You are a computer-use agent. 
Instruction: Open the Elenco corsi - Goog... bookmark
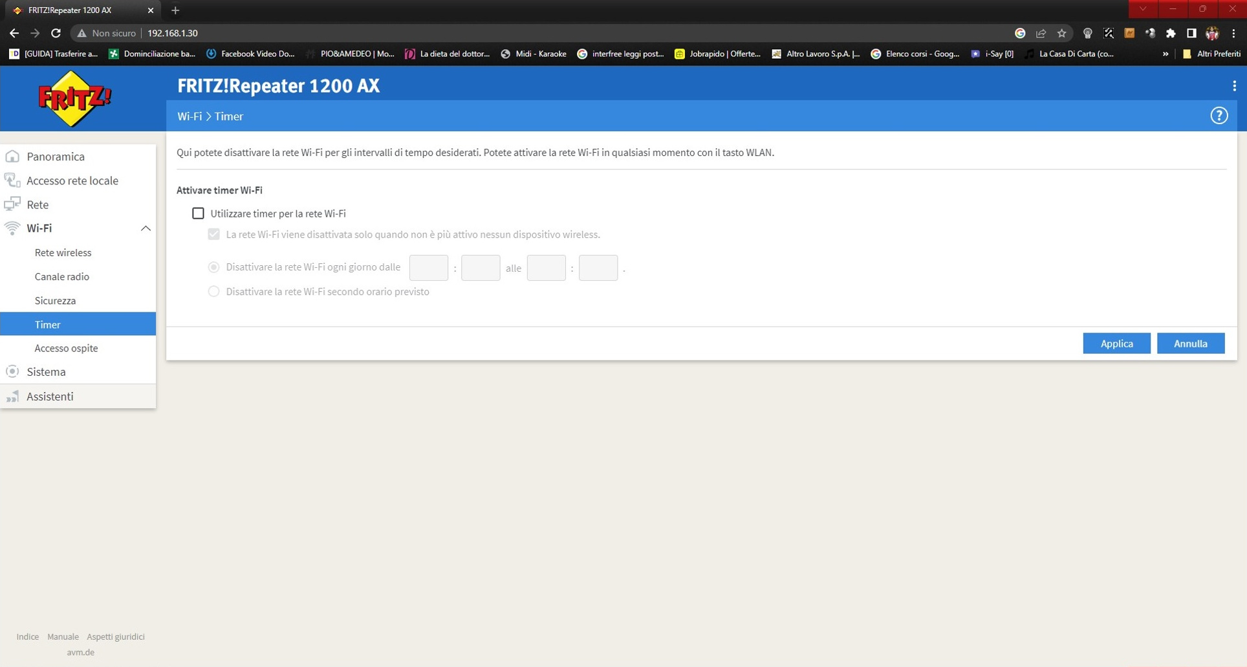(915, 54)
